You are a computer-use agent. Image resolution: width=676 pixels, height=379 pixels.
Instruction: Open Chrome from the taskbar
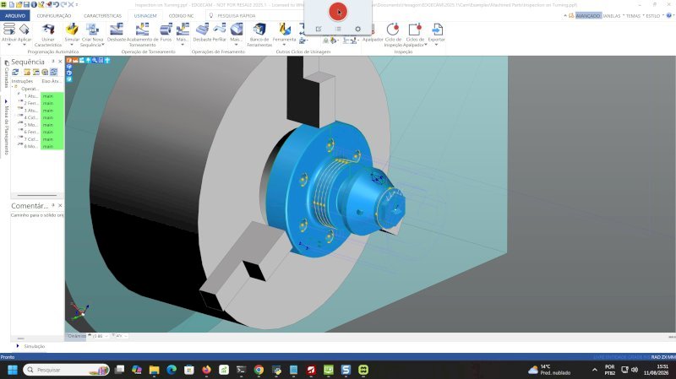click(x=259, y=370)
